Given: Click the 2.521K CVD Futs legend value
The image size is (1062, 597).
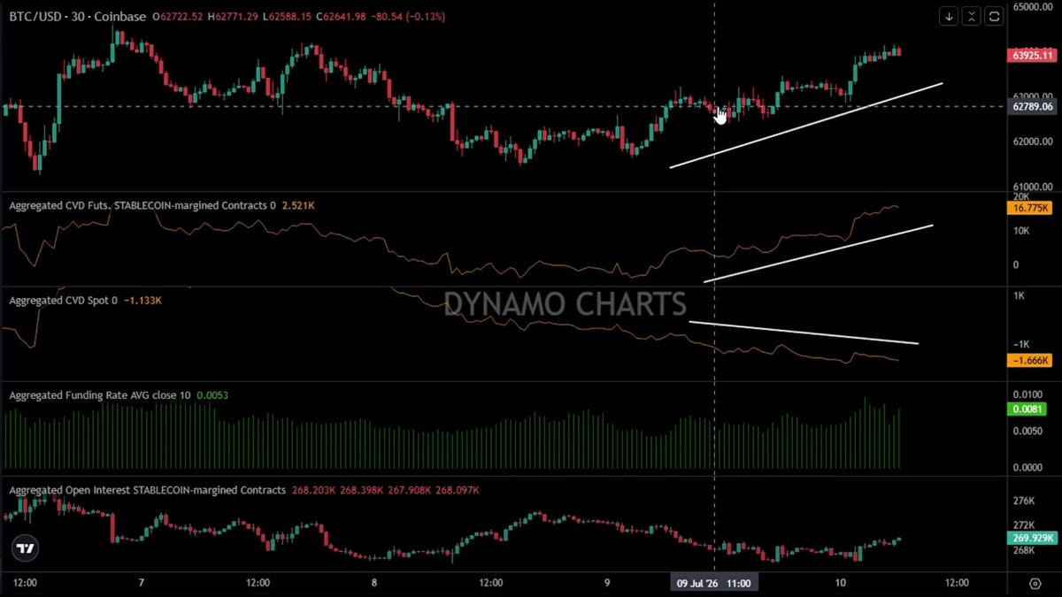Looking at the screenshot, I should [x=298, y=205].
